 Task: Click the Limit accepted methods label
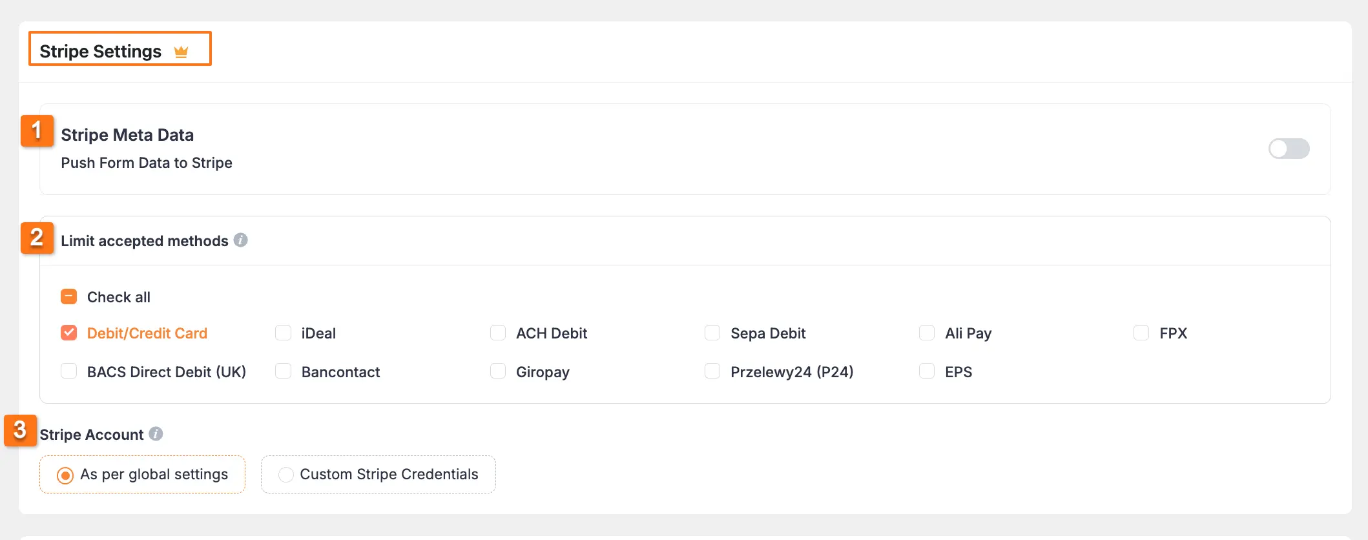tap(145, 241)
